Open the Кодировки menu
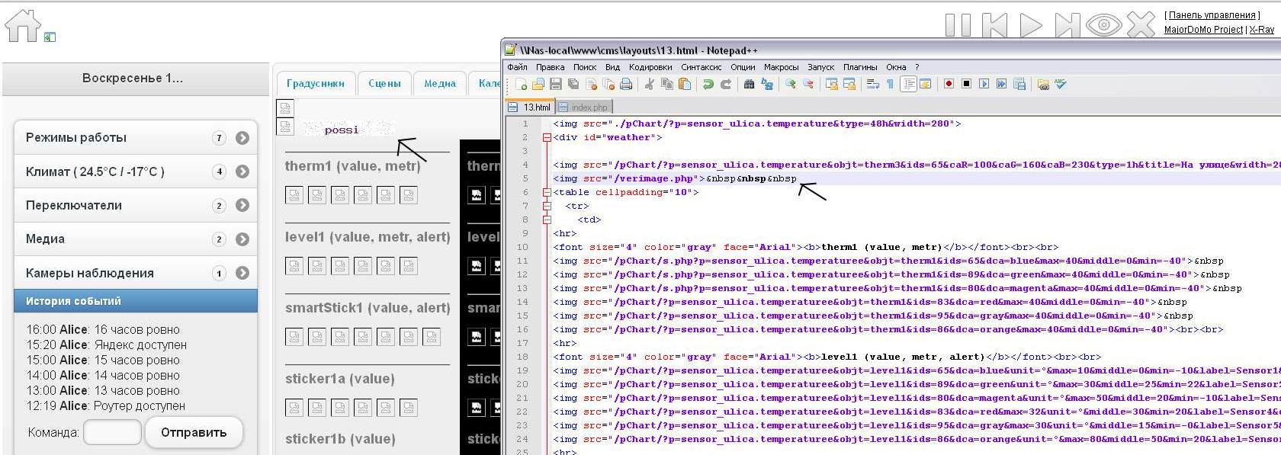Viewport: 1281px width, 455px height. point(650,67)
